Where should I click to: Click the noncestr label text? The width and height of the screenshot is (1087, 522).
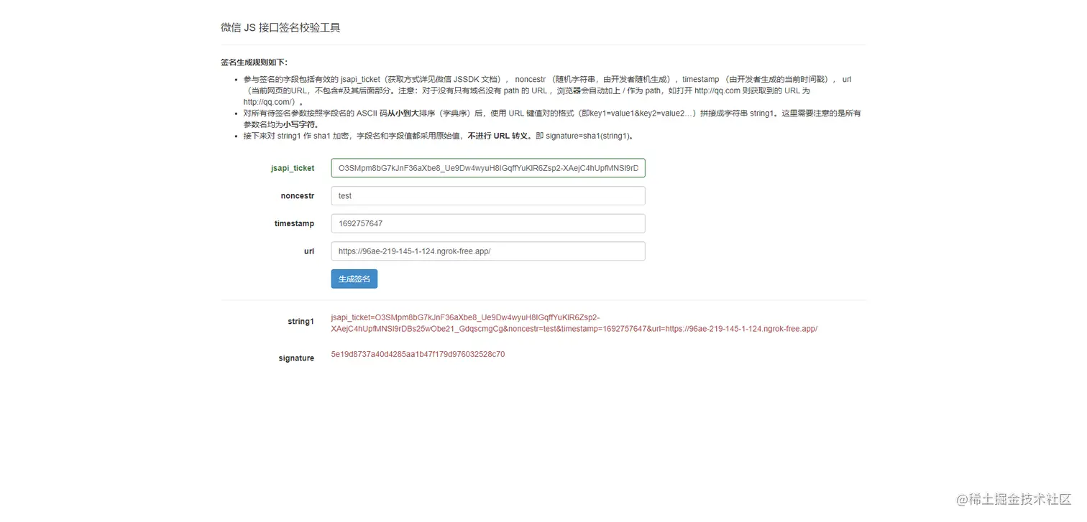(297, 195)
